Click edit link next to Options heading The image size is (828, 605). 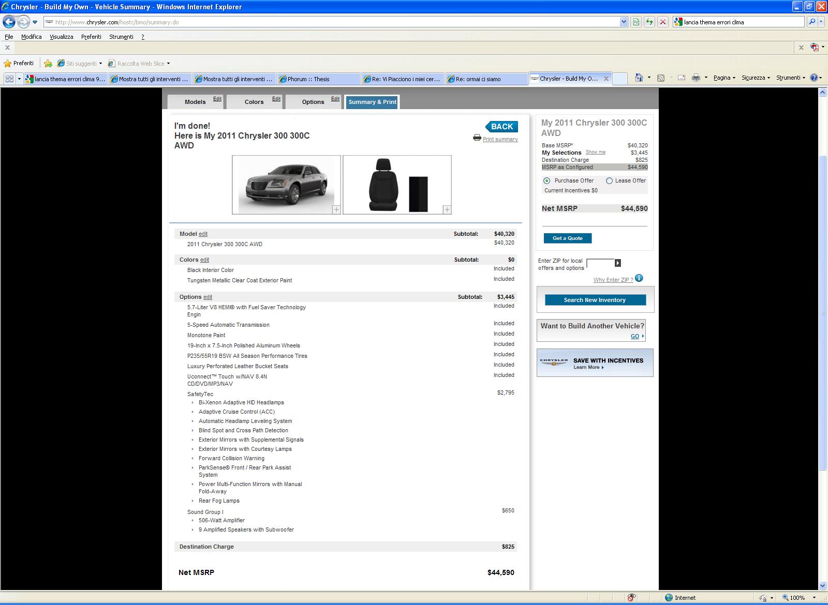(x=208, y=297)
